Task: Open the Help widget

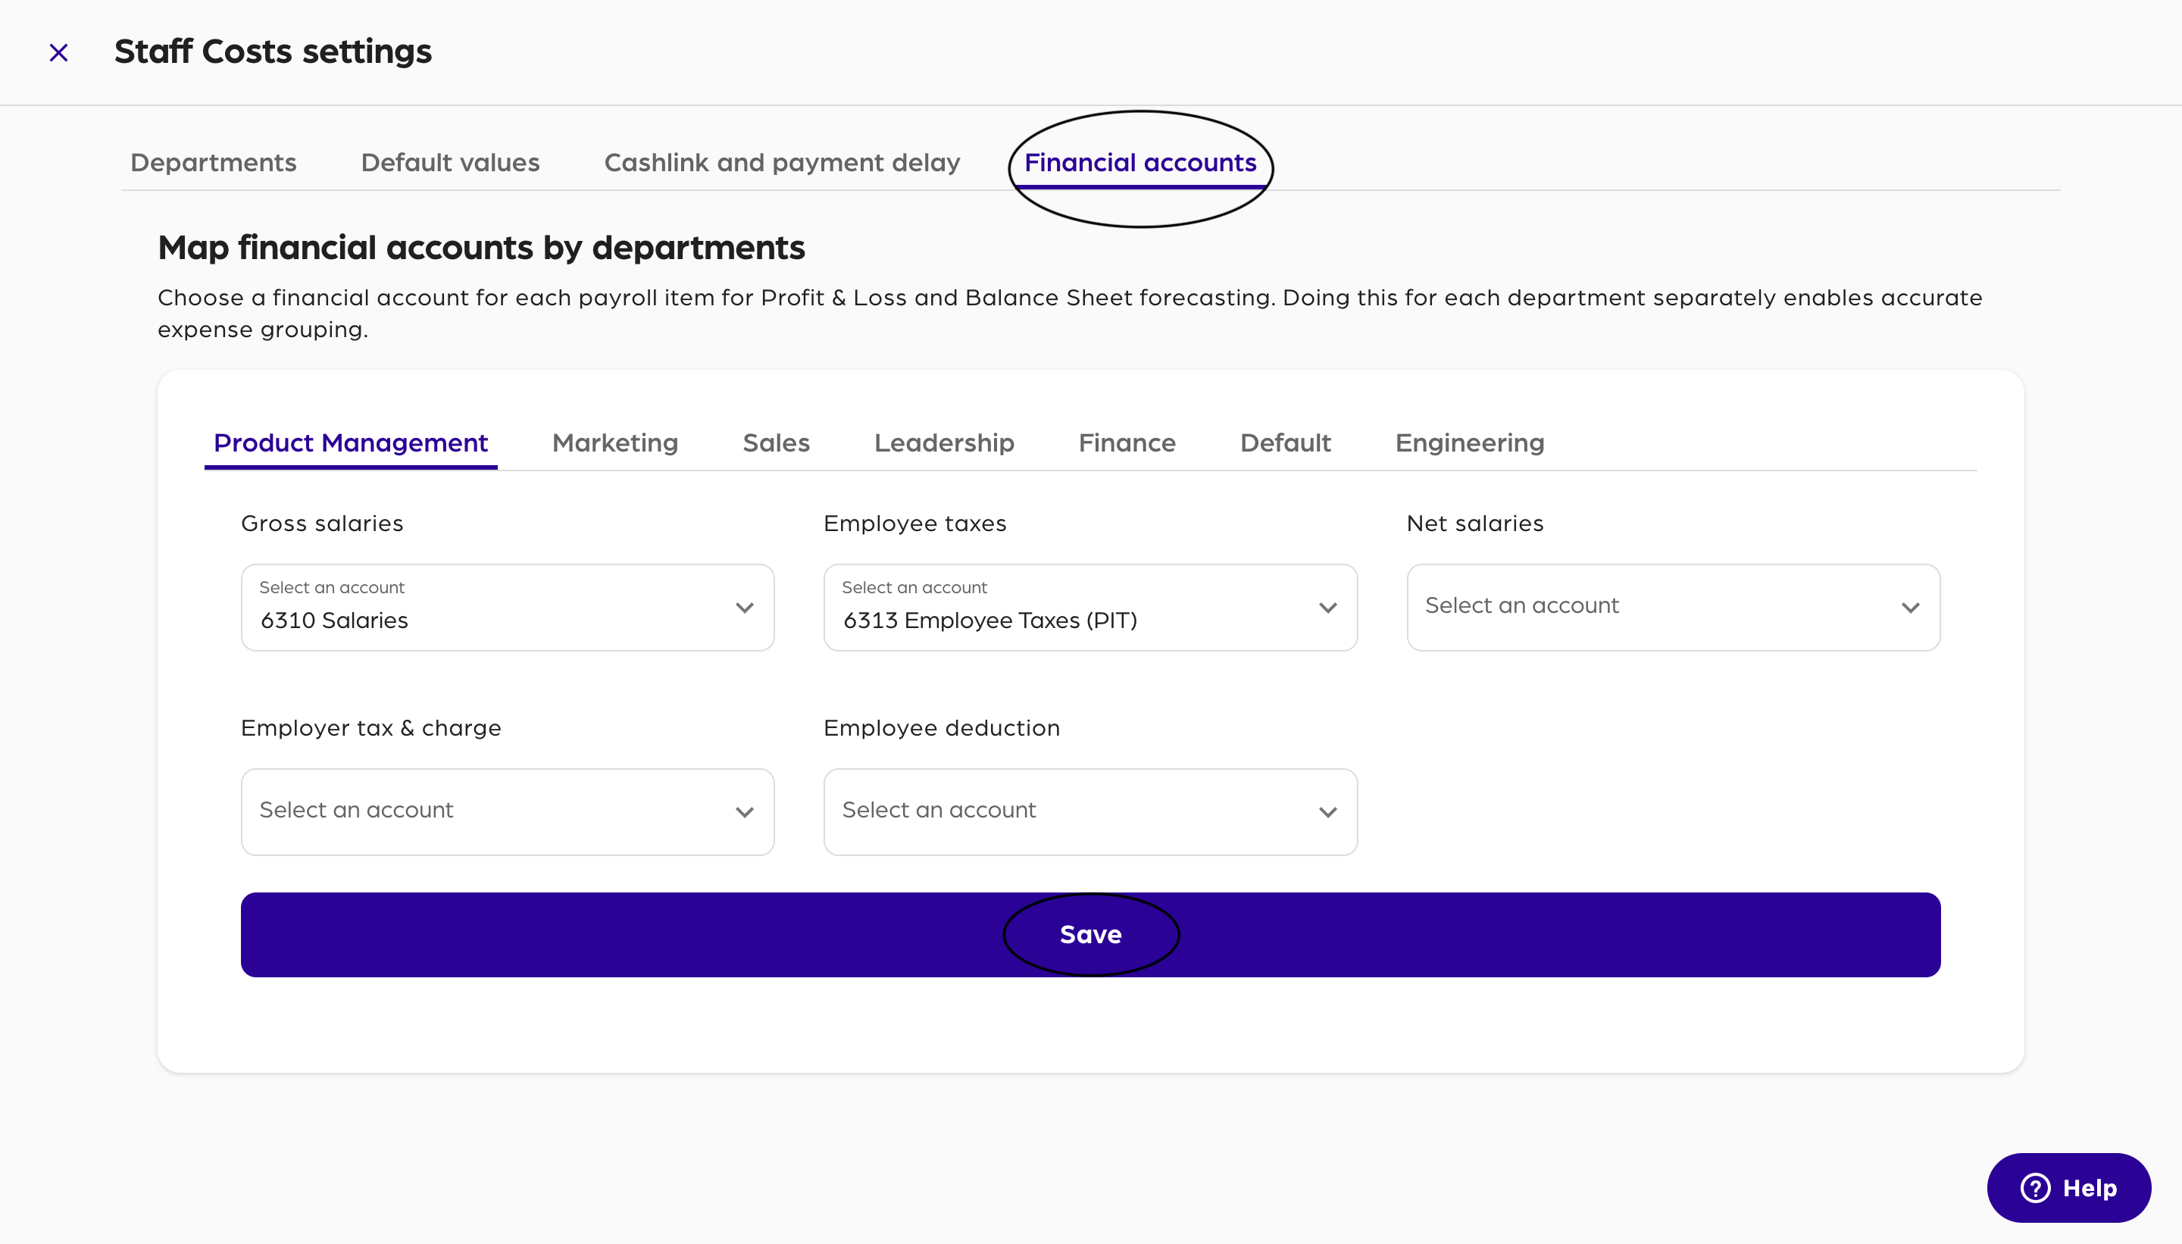Action: 2068,1188
